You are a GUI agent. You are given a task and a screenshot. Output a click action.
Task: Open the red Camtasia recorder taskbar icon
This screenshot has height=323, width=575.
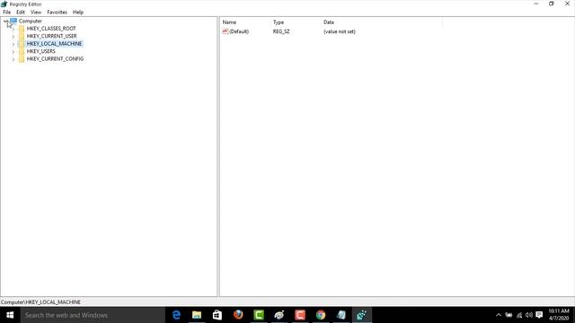point(300,315)
